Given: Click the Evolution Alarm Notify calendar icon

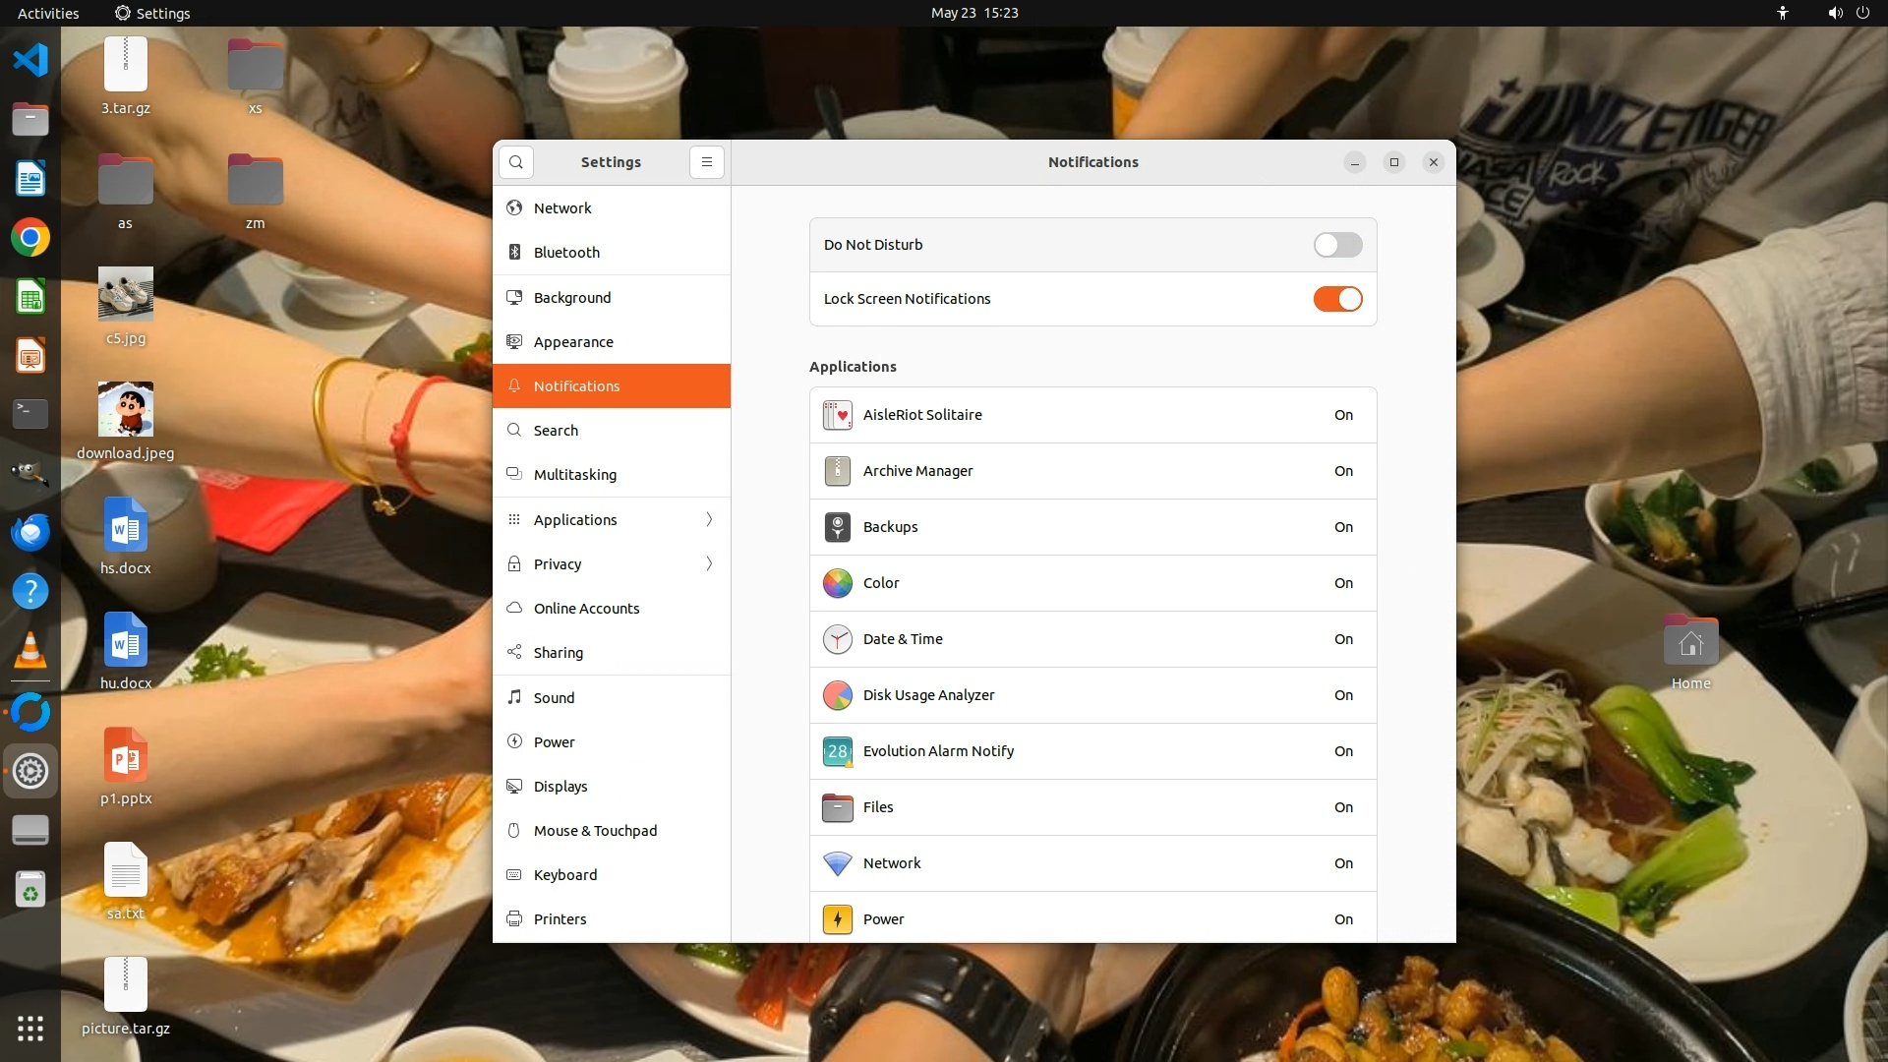Looking at the screenshot, I should coord(837,751).
